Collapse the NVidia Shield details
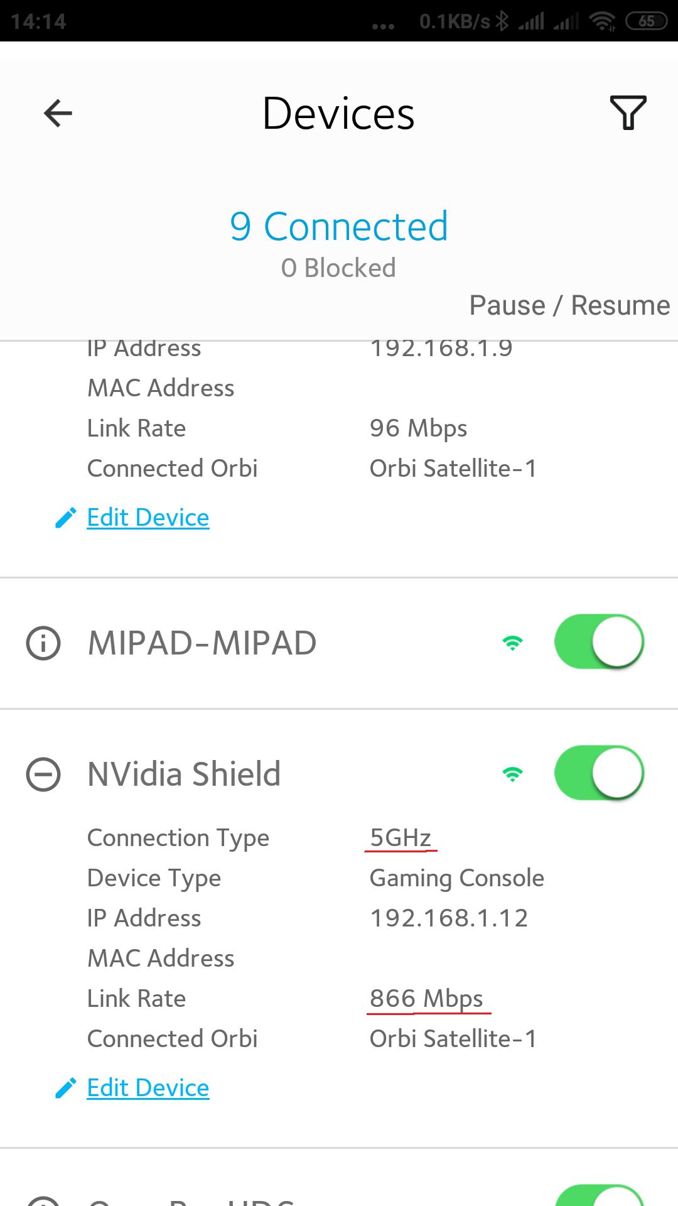Image resolution: width=678 pixels, height=1206 pixels. tap(43, 774)
